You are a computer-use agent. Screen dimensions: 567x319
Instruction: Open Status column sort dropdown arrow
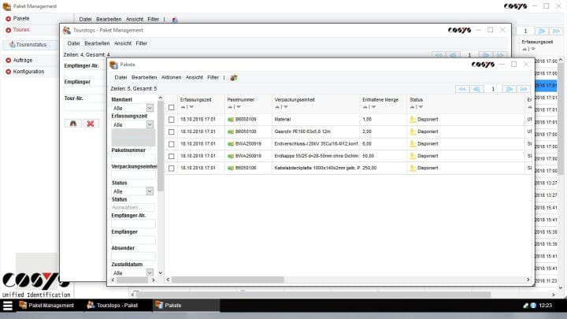point(421,107)
